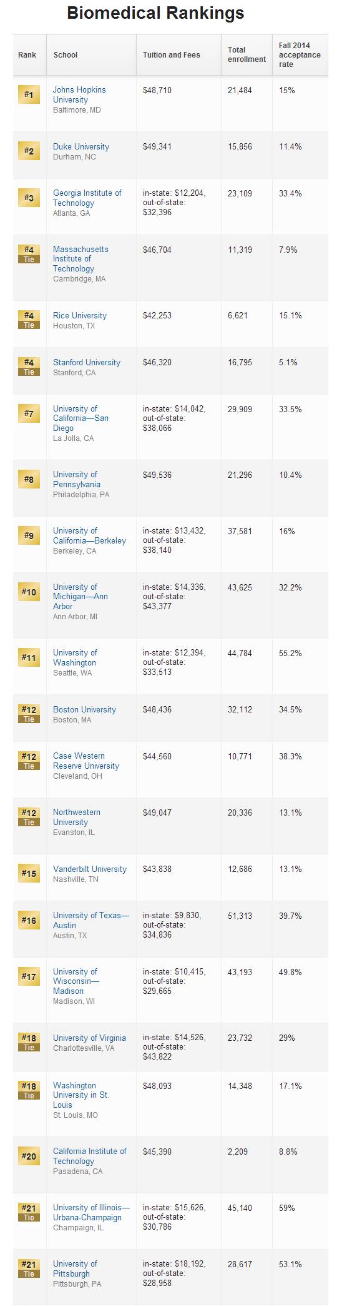Select Massachusetts Institute of Technology link

coord(81,259)
